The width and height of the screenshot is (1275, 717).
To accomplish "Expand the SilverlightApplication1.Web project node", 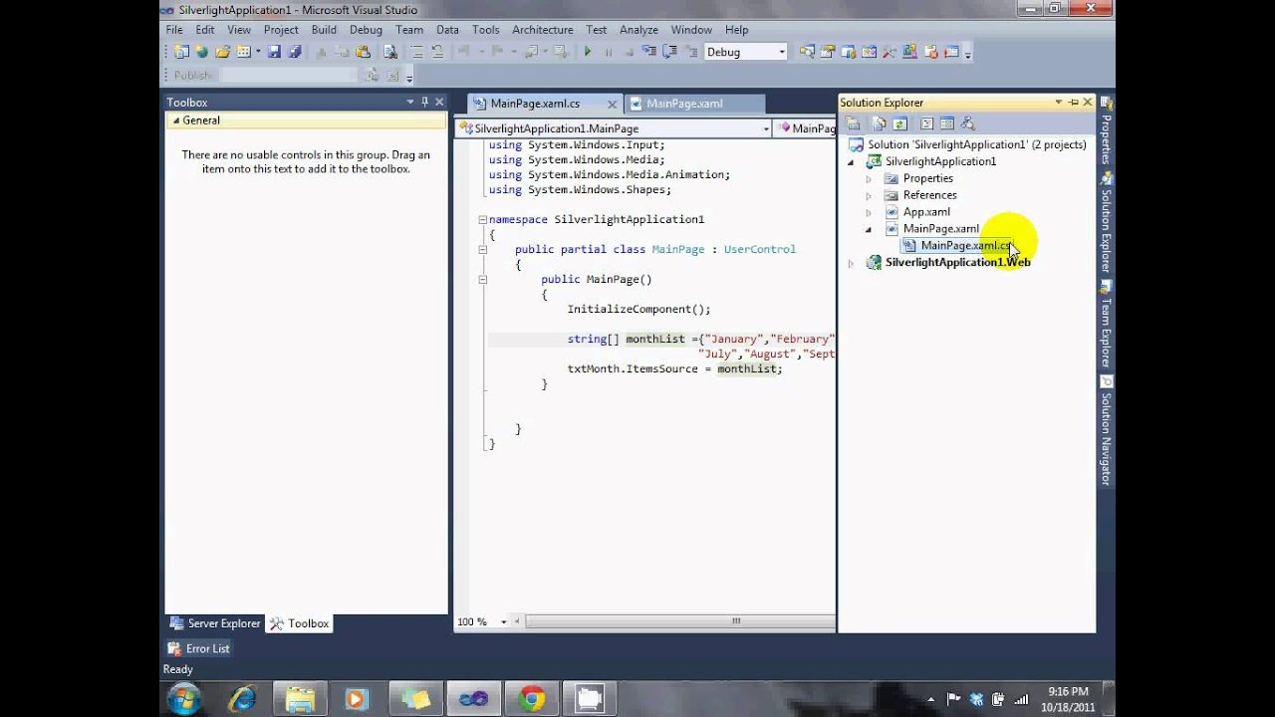I will tap(851, 263).
